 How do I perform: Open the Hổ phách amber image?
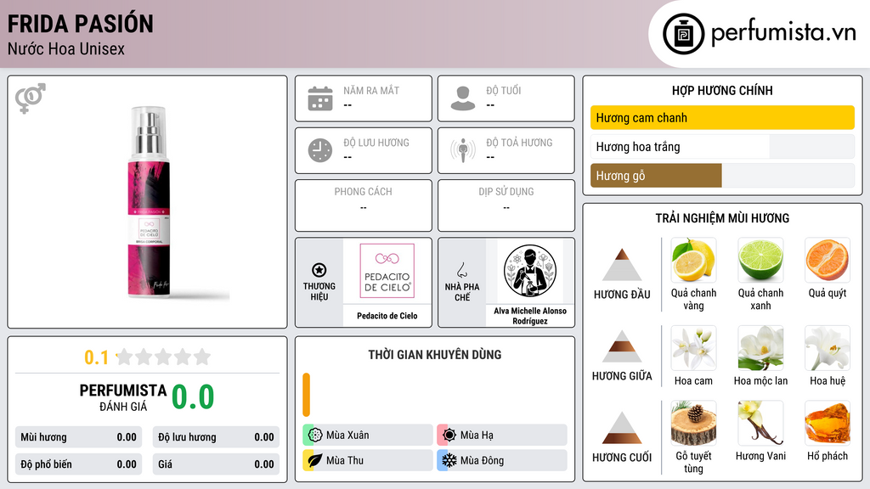pyautogui.click(x=828, y=424)
